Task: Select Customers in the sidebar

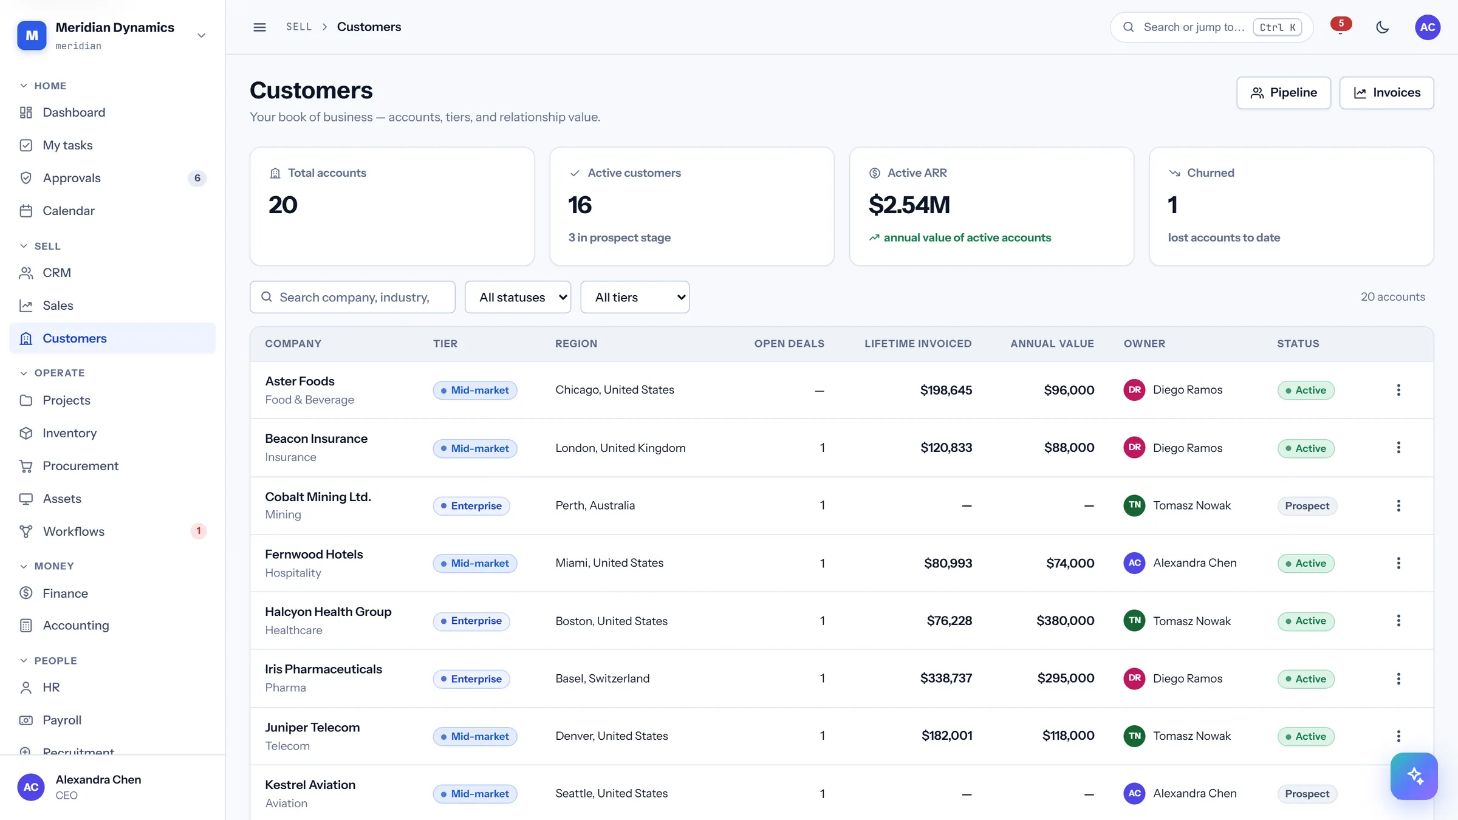Action: pyautogui.click(x=112, y=338)
